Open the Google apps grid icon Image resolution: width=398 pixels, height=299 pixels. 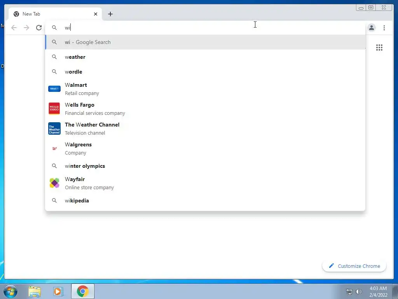click(379, 47)
